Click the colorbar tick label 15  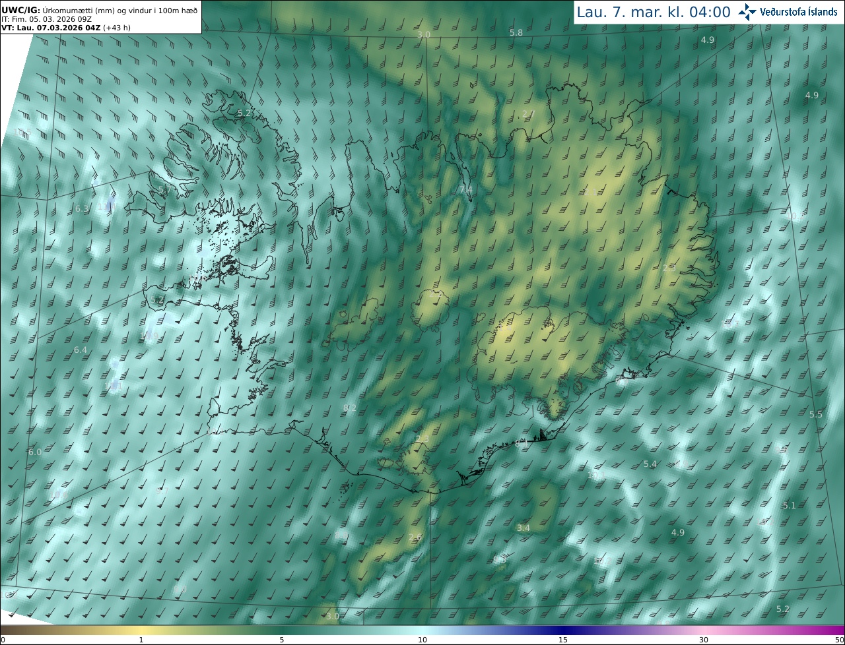[563, 640]
